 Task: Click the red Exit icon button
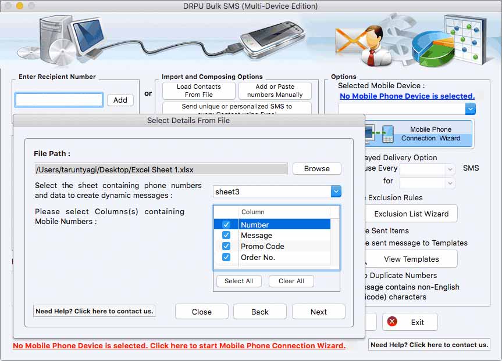tap(390, 322)
